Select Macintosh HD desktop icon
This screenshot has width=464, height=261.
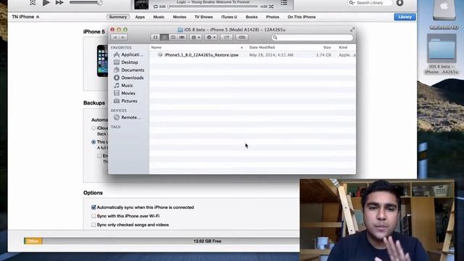coord(444,14)
